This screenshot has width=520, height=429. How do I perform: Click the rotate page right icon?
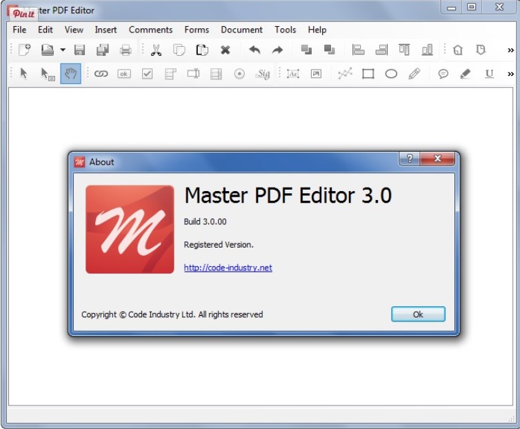coord(481,50)
